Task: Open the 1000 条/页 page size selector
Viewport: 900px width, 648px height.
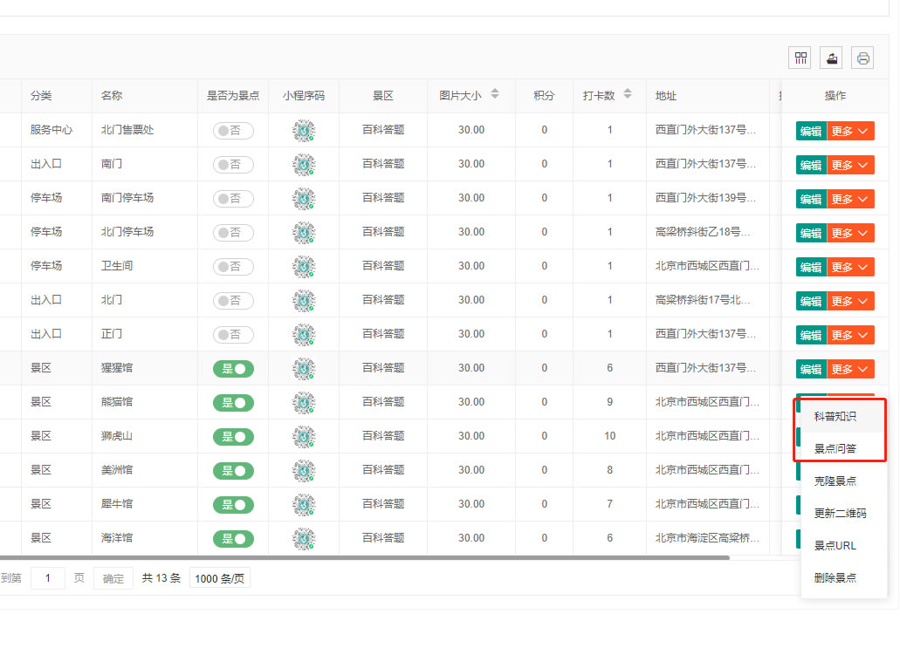Action: [x=219, y=578]
